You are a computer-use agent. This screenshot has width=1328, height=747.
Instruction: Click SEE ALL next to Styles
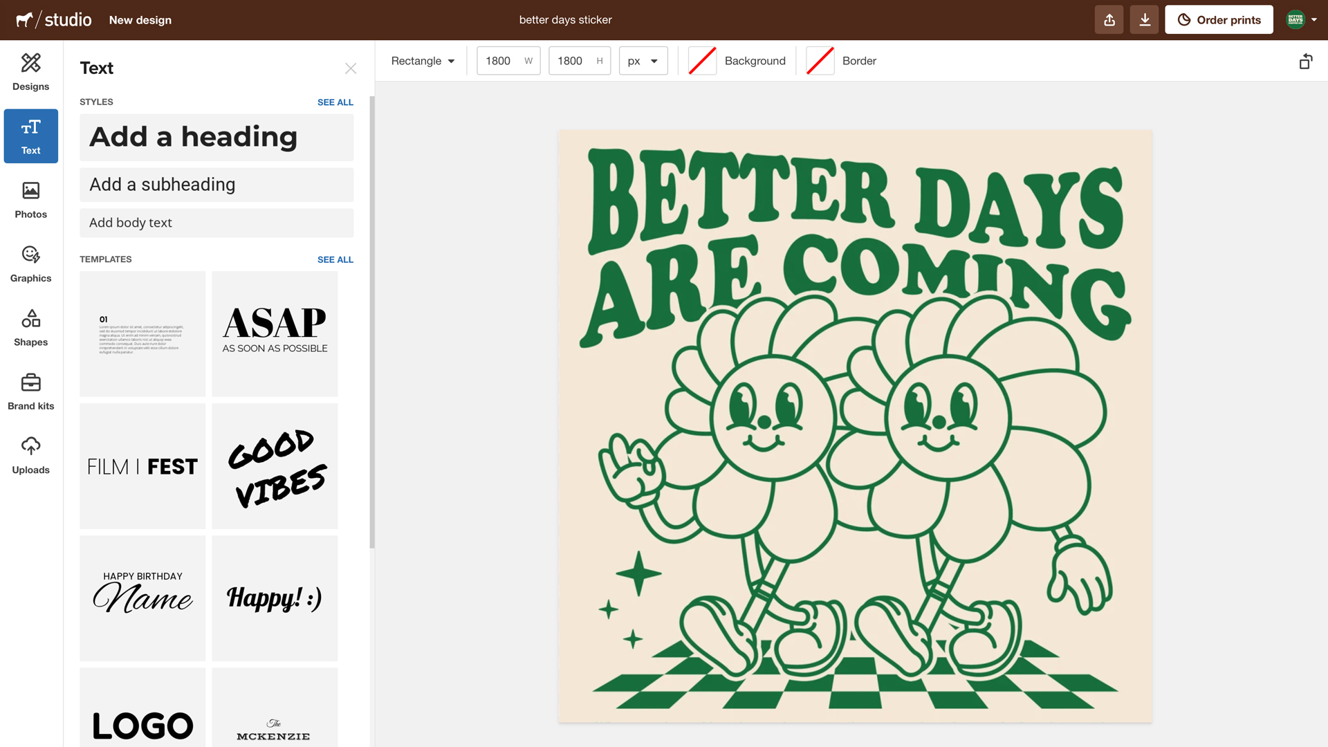[x=335, y=102]
